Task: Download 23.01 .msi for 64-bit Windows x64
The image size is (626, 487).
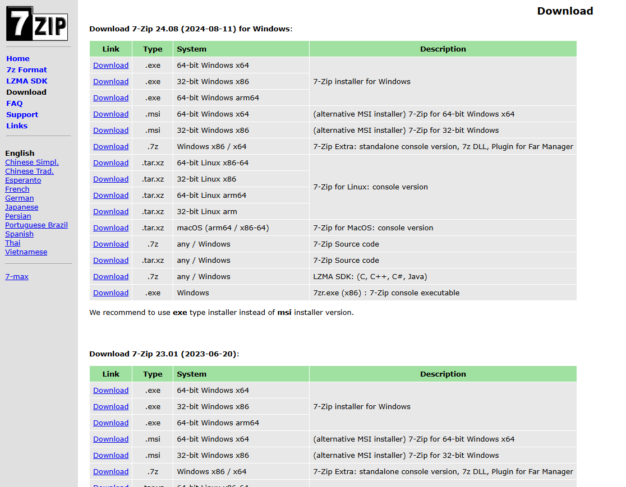Action: 111,439
